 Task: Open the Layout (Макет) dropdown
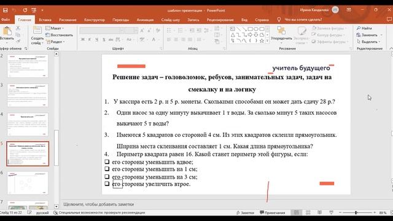55,28
